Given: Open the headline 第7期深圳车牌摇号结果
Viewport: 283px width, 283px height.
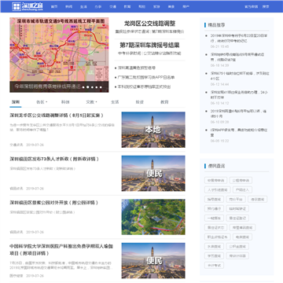Looking at the screenshot, I should 149,45.
